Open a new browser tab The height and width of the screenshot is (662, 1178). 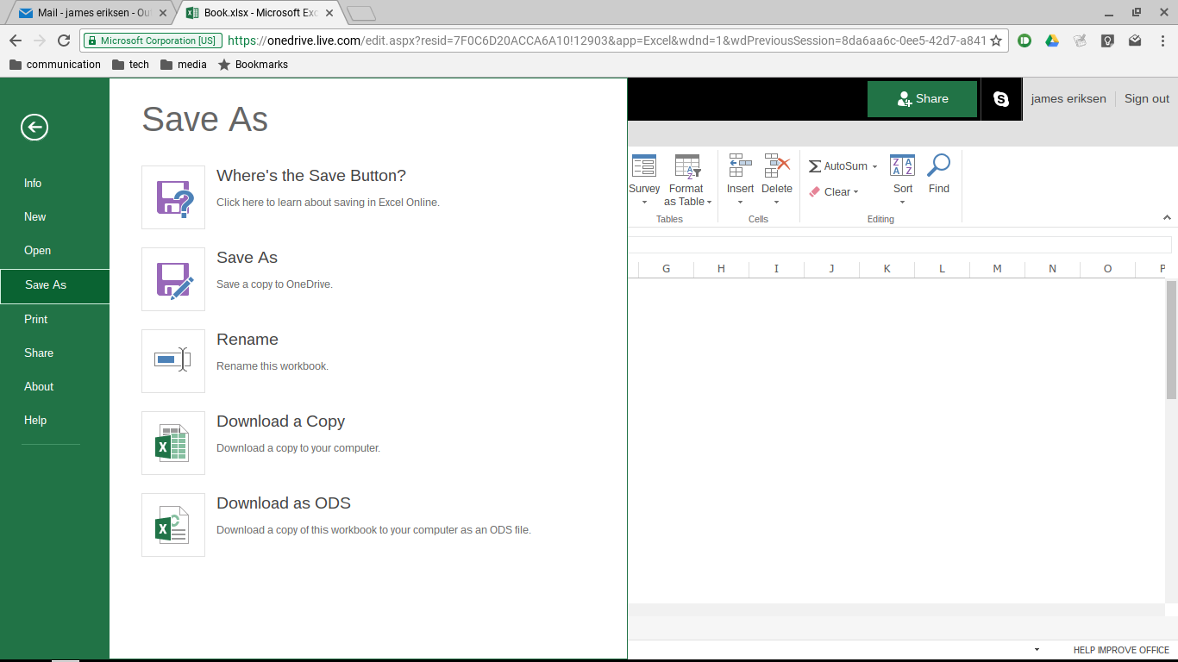[361, 13]
